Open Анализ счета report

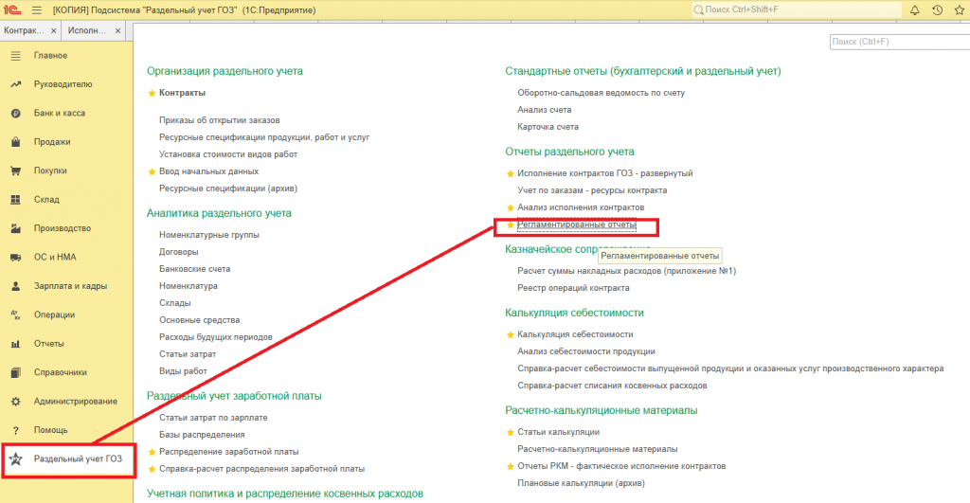coord(545,110)
